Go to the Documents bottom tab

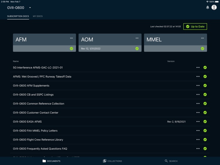point(51,161)
